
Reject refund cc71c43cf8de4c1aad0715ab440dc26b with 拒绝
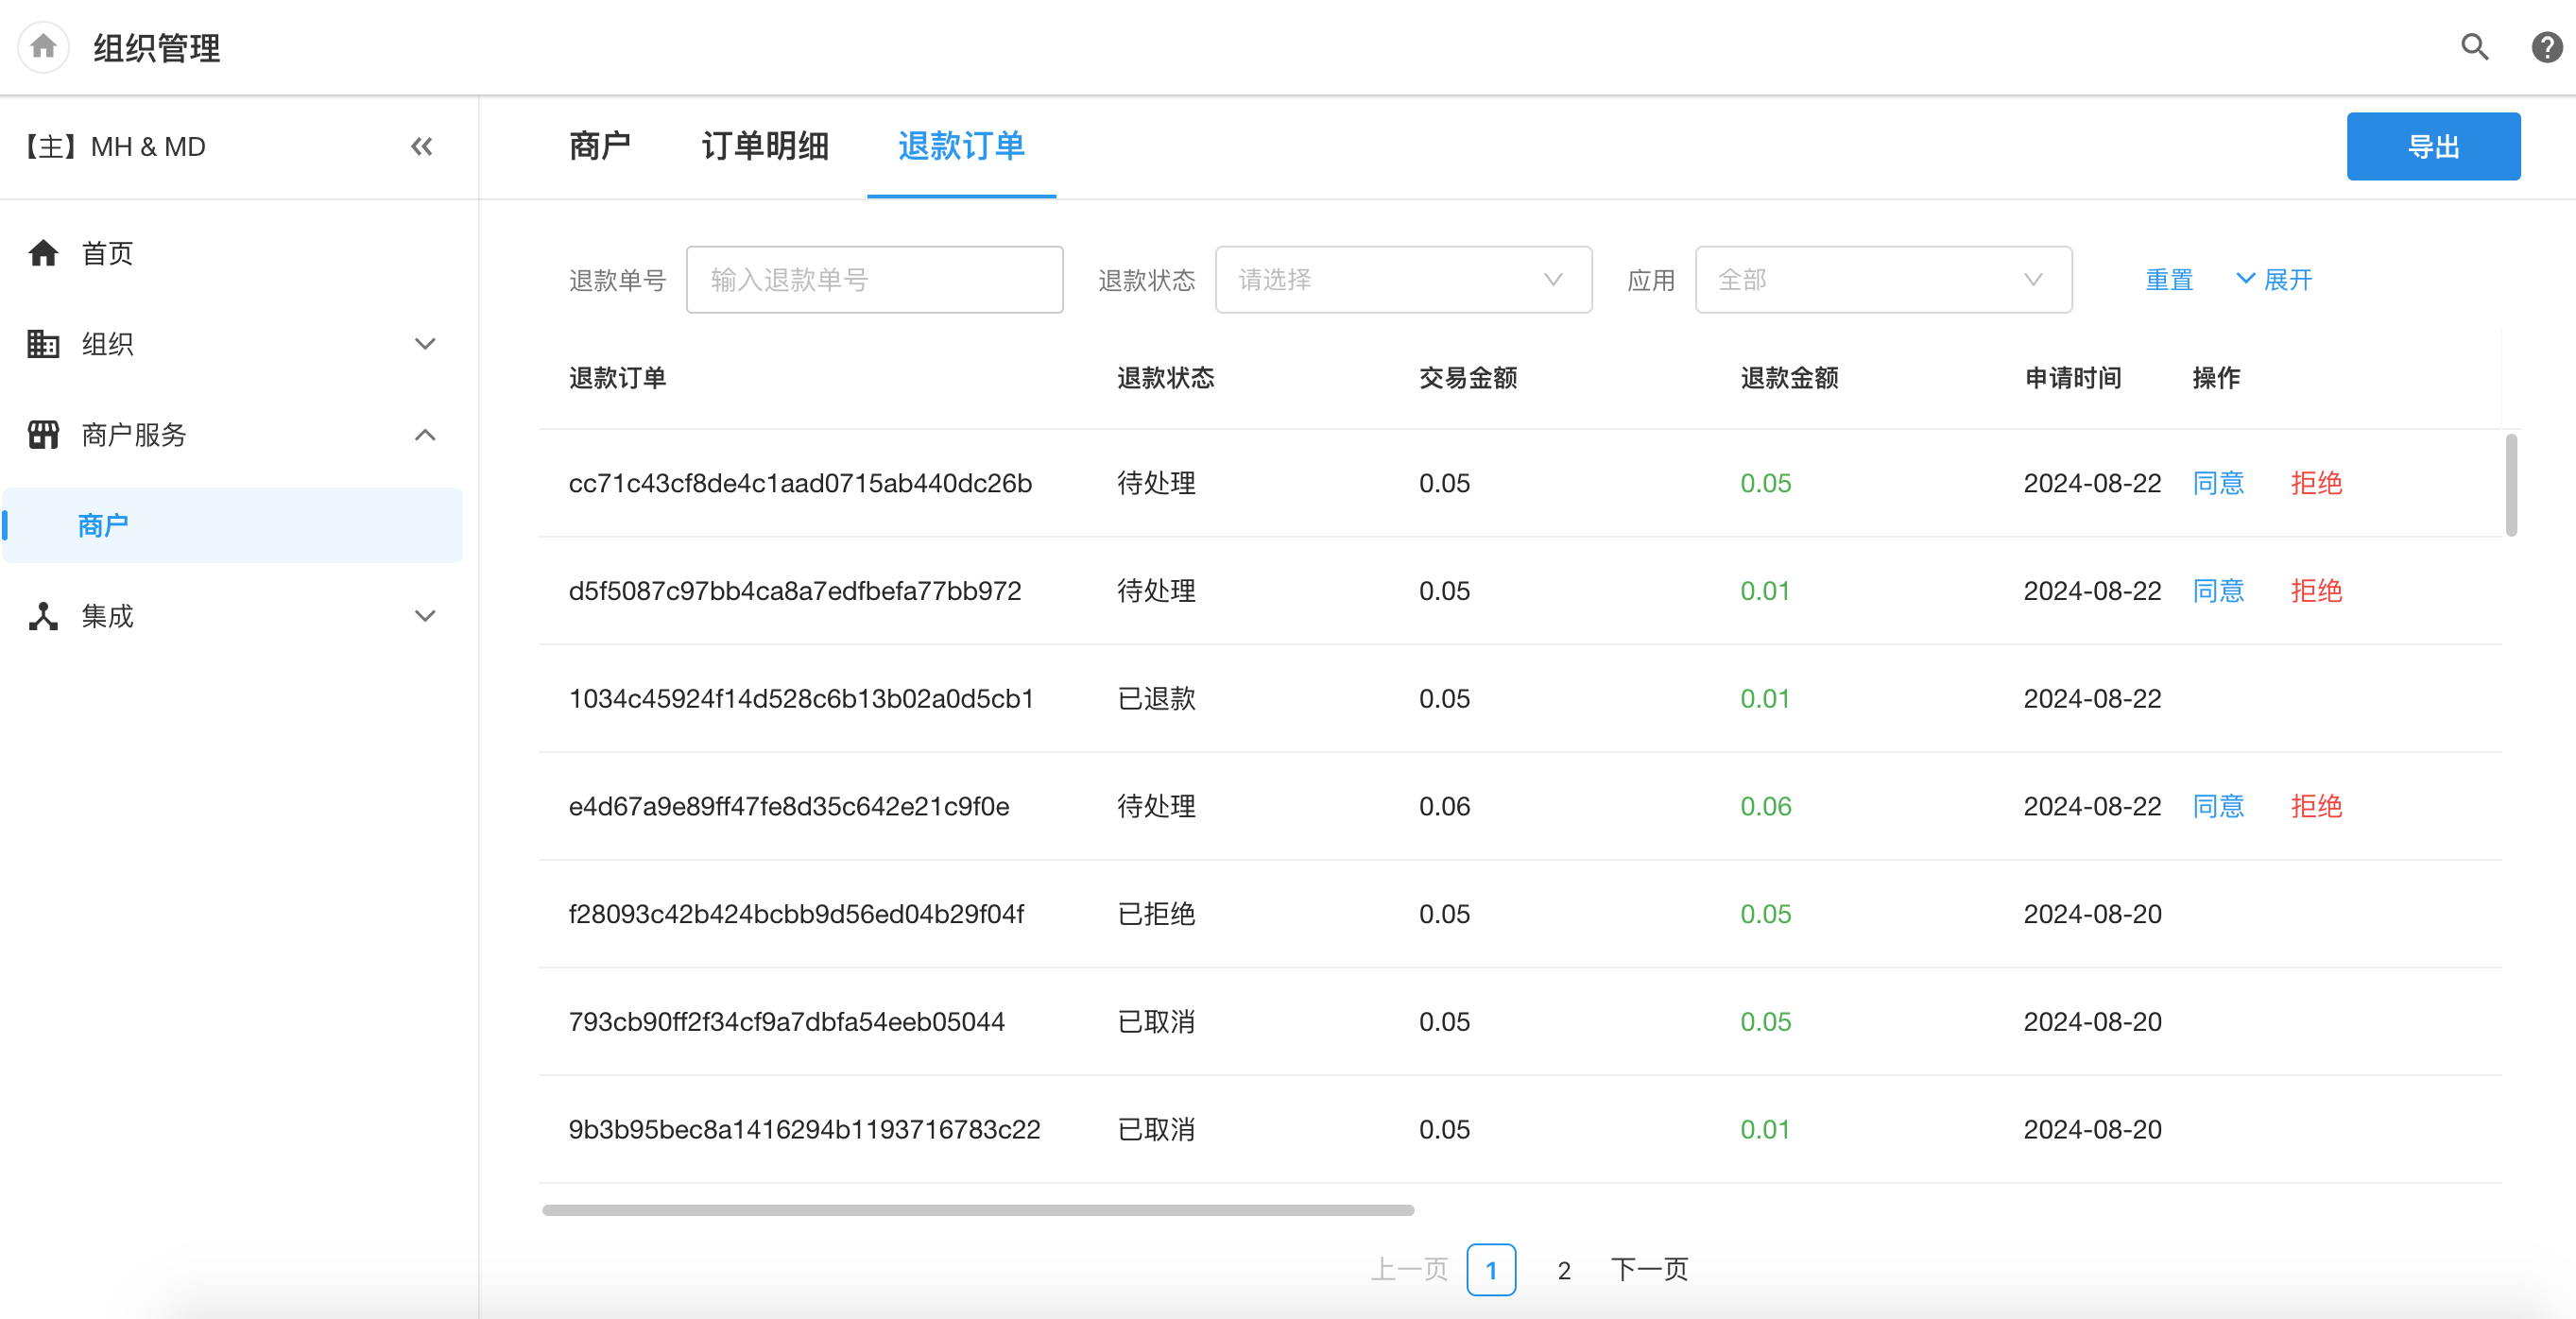pos(2316,483)
